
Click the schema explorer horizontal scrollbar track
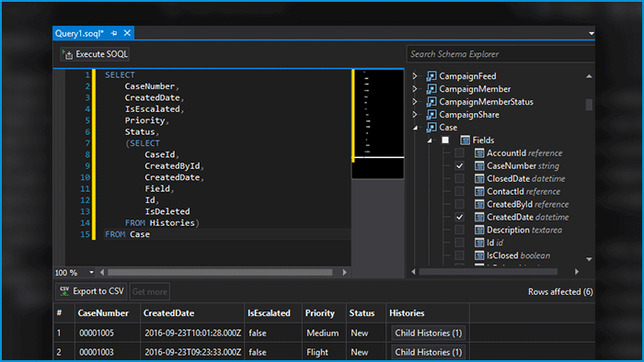[x=488, y=271]
